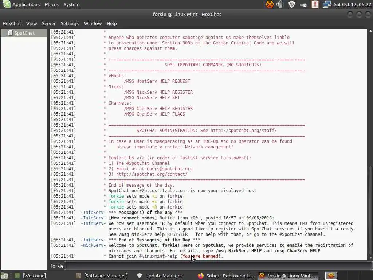The width and height of the screenshot is (373, 280).
Task: Open the spotchat.org/contact link
Action: point(152,174)
